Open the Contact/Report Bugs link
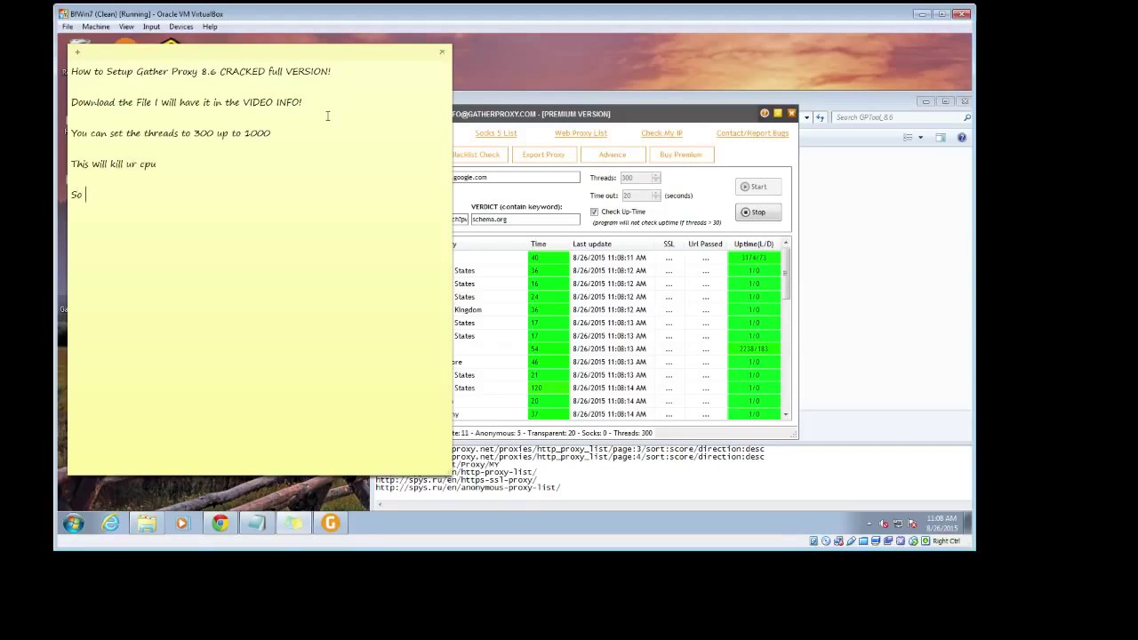This screenshot has height=640, width=1138. click(752, 133)
